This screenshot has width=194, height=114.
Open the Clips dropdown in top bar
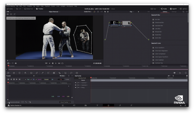(154, 9)
